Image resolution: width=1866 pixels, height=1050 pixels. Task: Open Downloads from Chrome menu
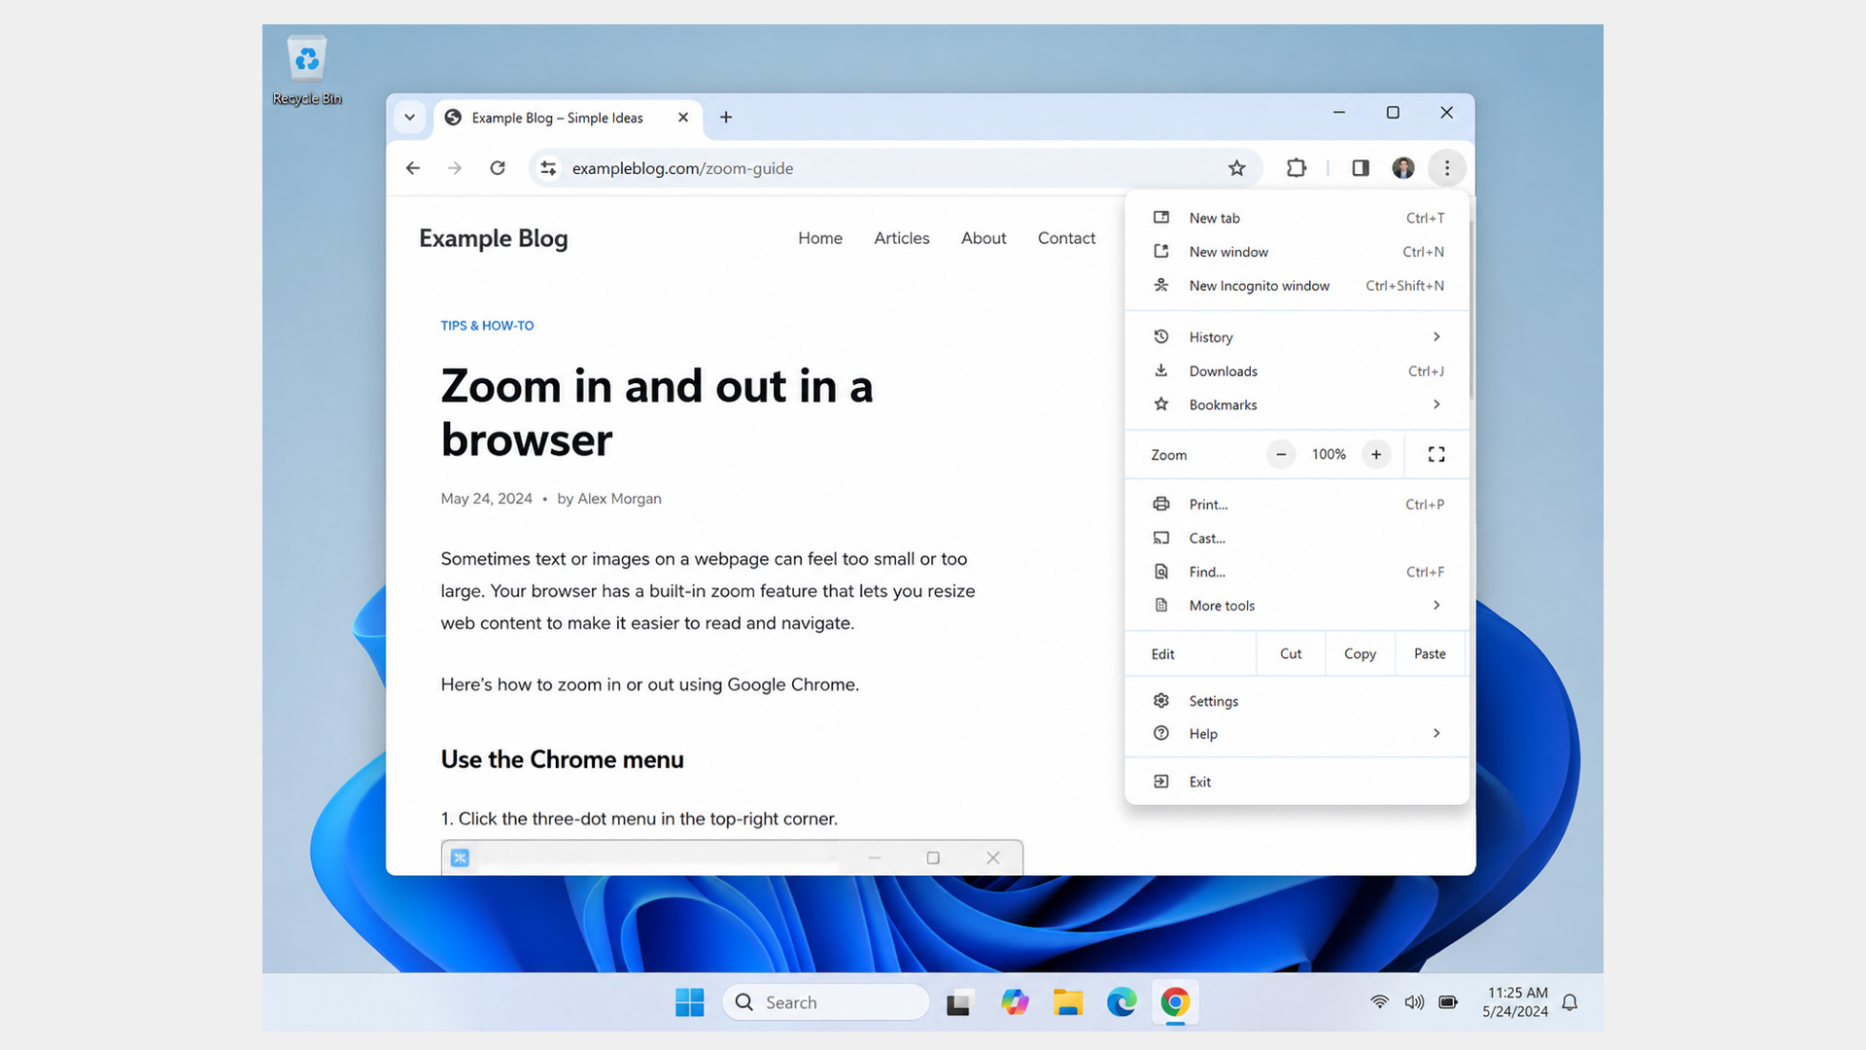(1297, 371)
